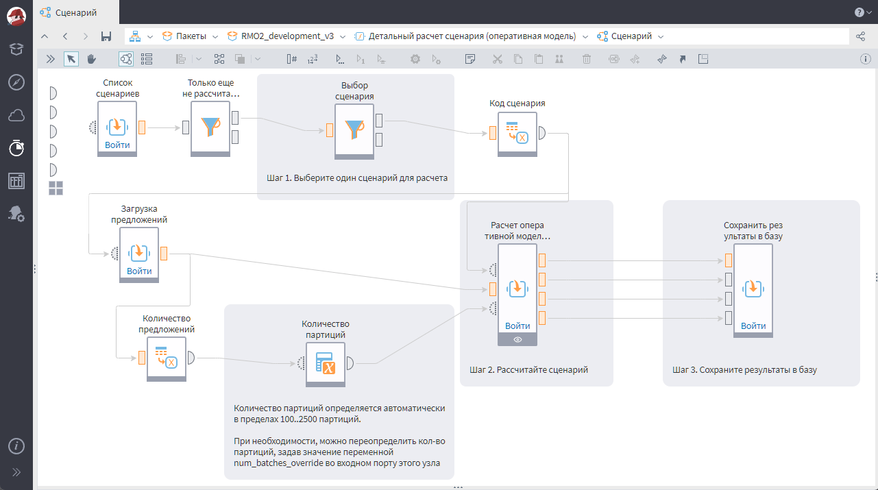The width and height of the screenshot is (878, 490).
Task: Click the node settings gear icon
Action: [415, 59]
